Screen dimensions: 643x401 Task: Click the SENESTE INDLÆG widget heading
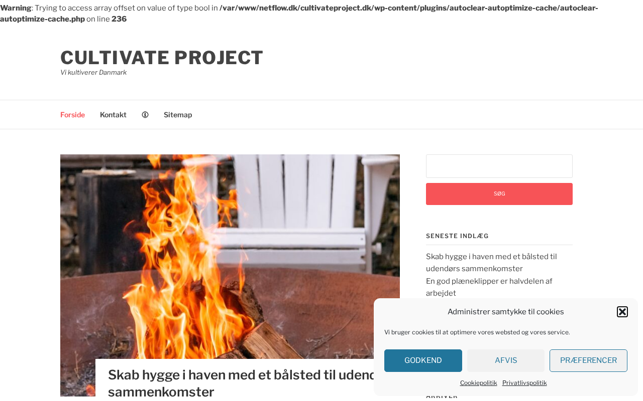point(457,236)
